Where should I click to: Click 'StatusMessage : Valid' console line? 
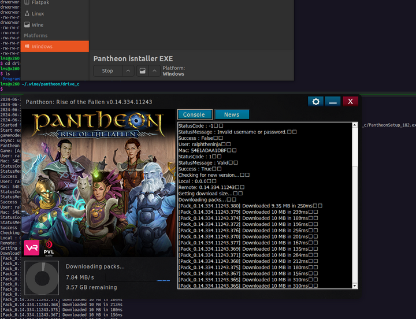tap(208, 163)
